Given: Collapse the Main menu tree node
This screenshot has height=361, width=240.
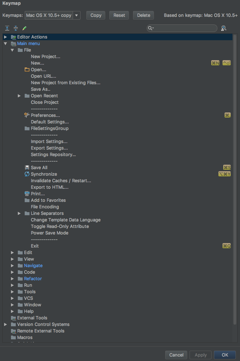Looking at the screenshot, I should [5, 43].
